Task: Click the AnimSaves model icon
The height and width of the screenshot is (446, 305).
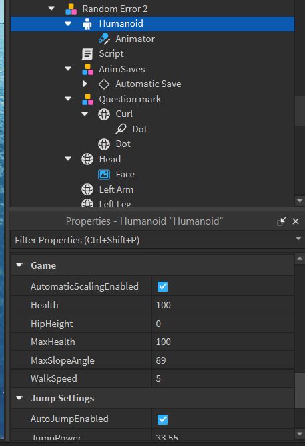Action: click(87, 69)
